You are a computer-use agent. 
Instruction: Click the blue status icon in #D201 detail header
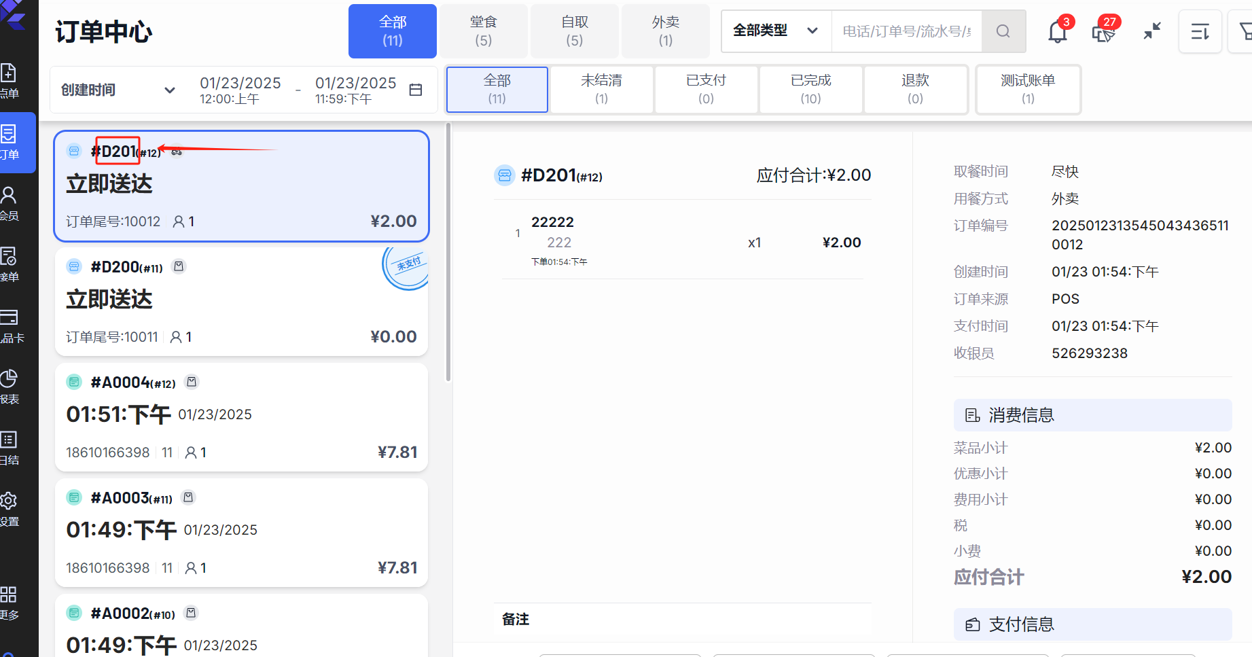[504, 175]
